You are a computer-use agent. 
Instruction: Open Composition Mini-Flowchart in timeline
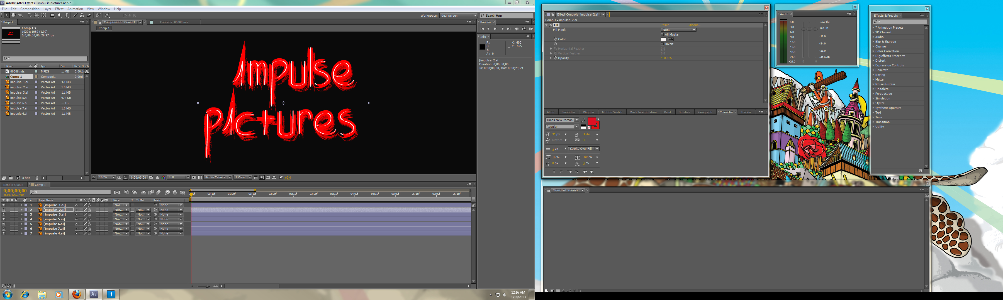[118, 192]
